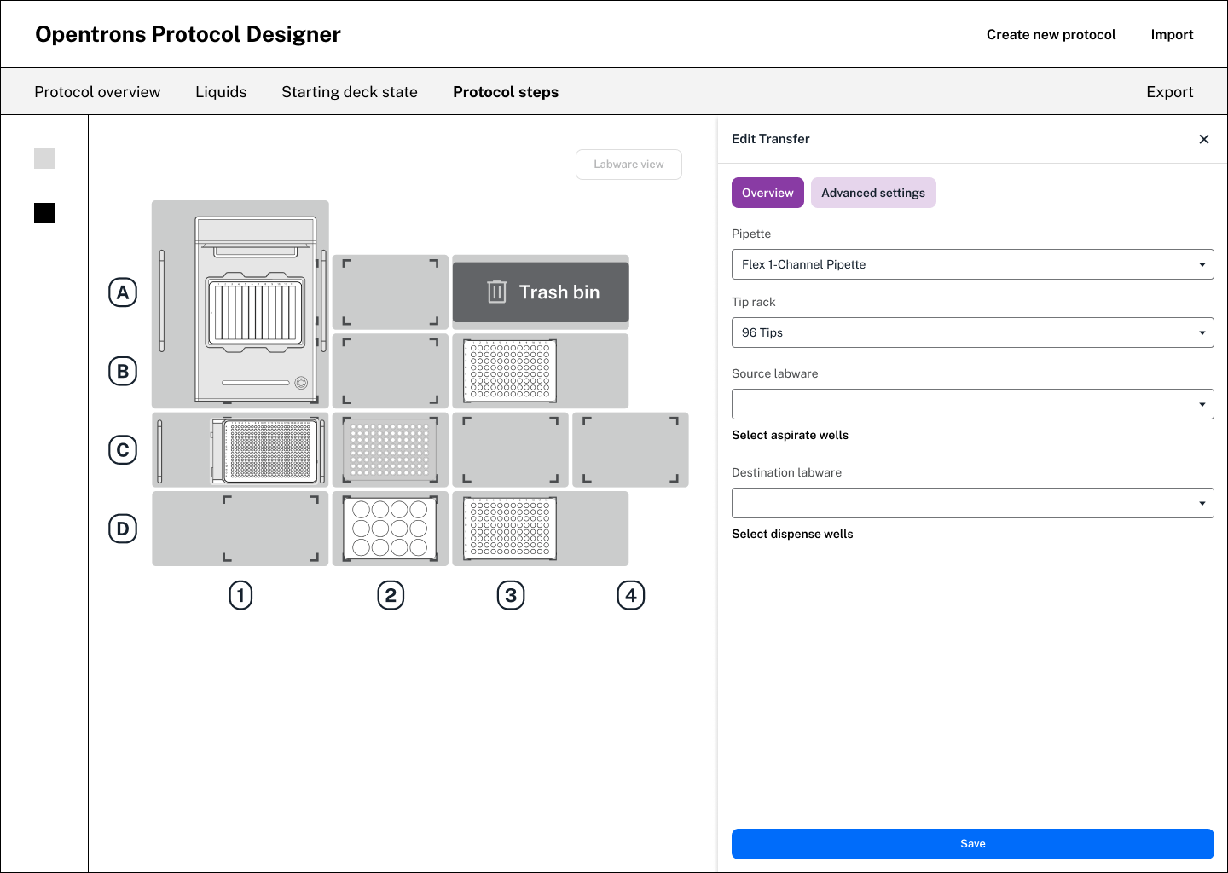Click the Export link

coord(1170,92)
